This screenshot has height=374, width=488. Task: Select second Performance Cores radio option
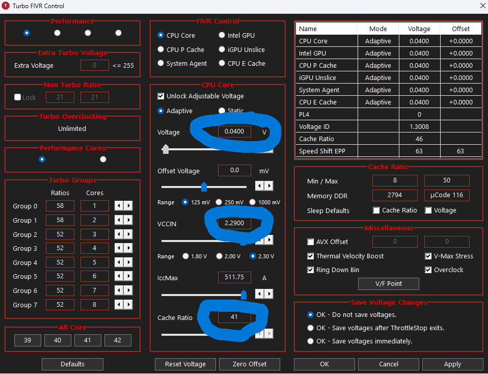click(103, 159)
